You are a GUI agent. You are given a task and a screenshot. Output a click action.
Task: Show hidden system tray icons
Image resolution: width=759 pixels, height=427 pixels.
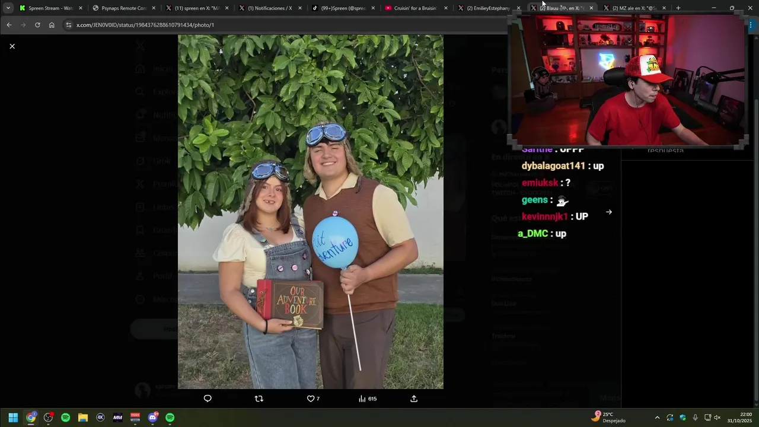(x=657, y=418)
